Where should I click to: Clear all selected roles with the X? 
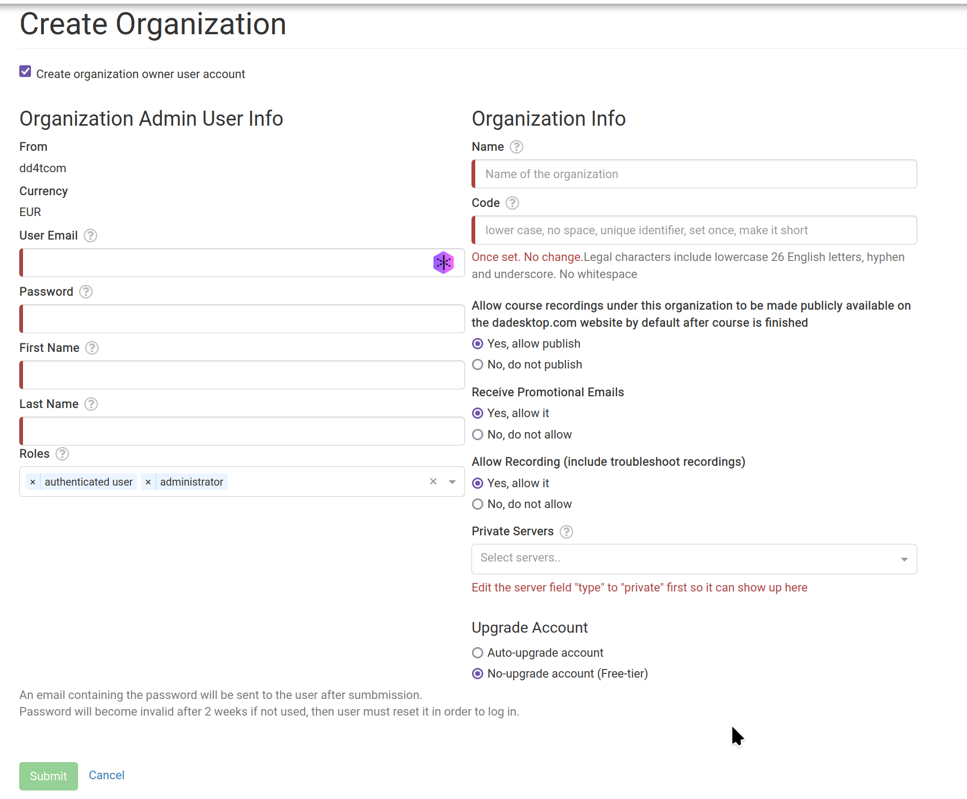tap(433, 481)
